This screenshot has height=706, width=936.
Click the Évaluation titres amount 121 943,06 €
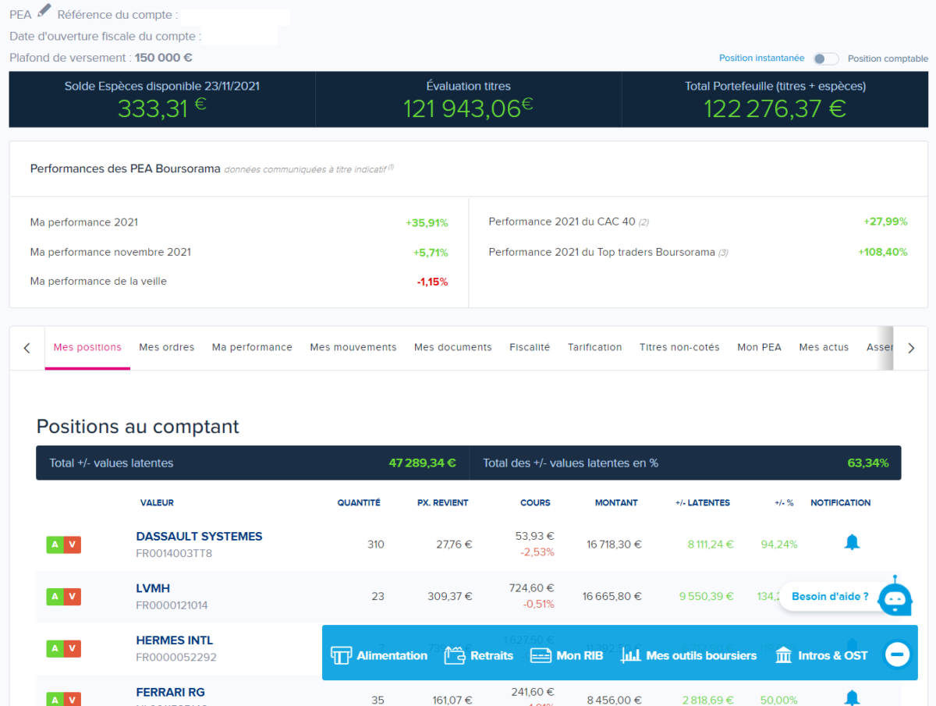tap(468, 108)
